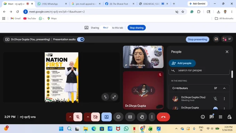Open All Bookmarks folder
Viewport: 236px width, 133px height.
coord(224,18)
